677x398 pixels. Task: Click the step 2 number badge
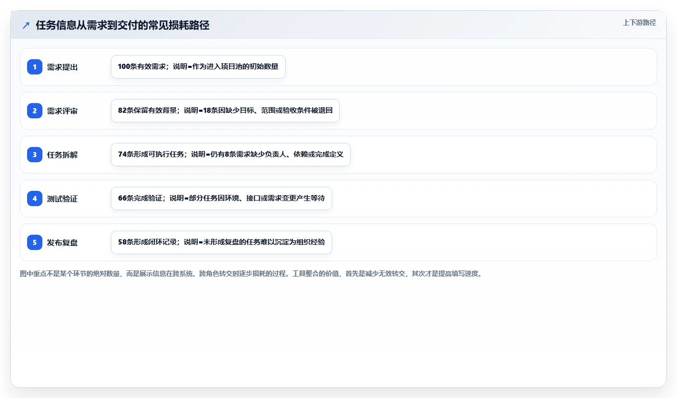[35, 111]
